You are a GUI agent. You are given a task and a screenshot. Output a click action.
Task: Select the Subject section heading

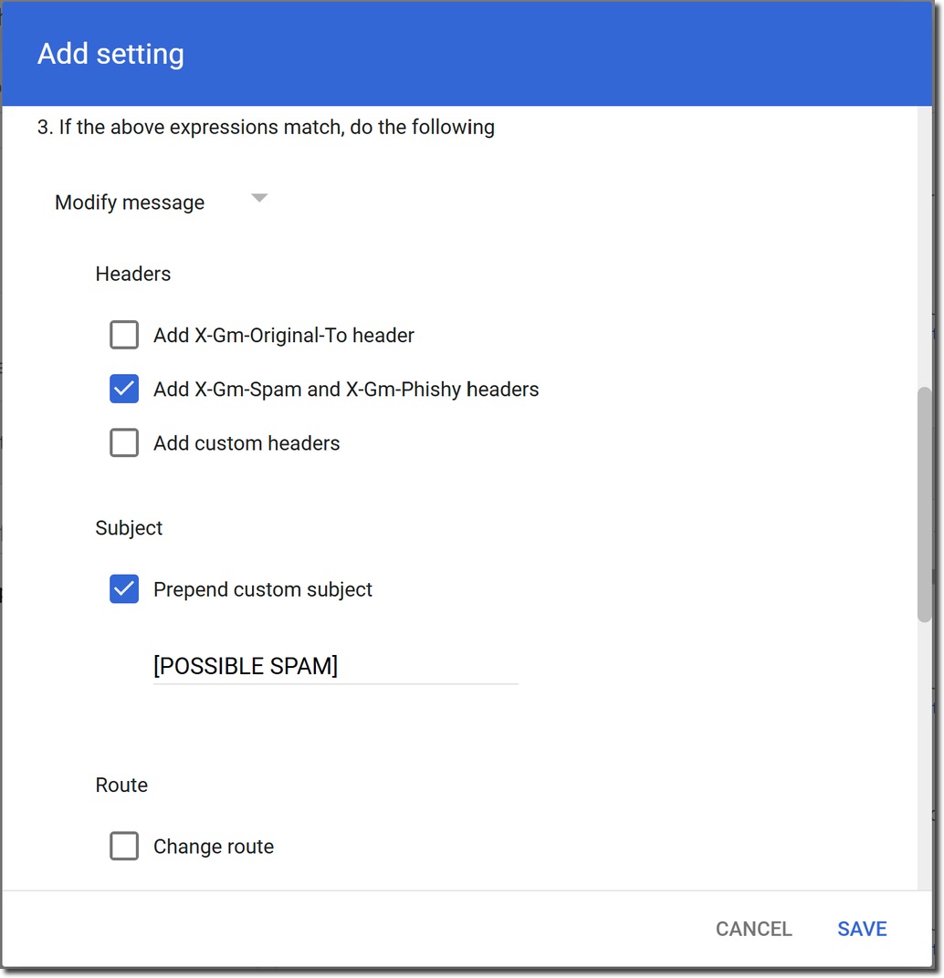(x=129, y=528)
